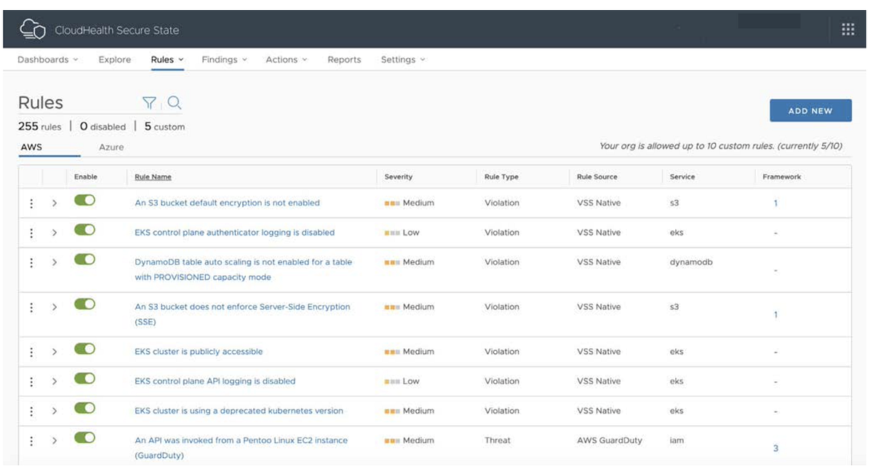The image size is (873, 476).
Task: Open kebab menu for EKS publicly accessible rule
Action: coord(31,352)
